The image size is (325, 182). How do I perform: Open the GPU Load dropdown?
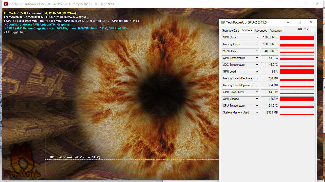coord(257,72)
